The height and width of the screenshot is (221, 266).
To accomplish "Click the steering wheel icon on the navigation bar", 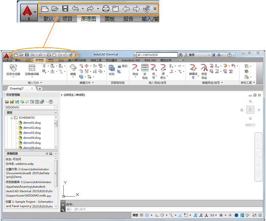I will 258,140.
